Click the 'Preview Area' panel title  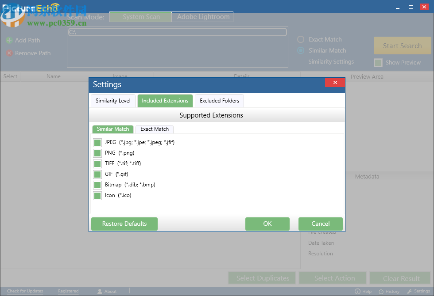pos(367,77)
